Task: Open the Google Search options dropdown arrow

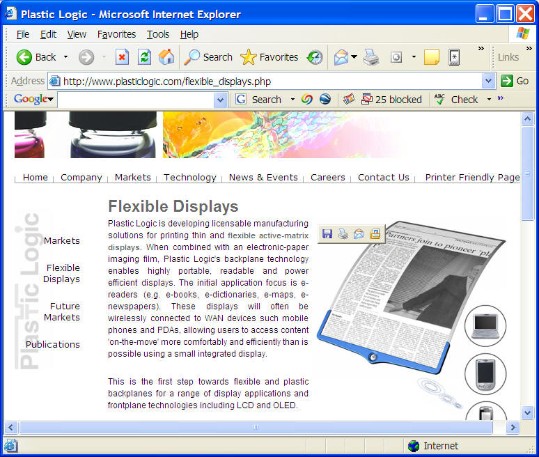Action: (292, 100)
